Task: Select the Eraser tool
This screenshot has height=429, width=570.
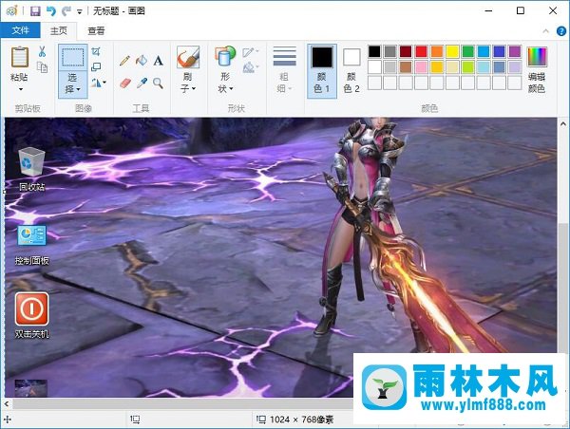Action: (124, 84)
